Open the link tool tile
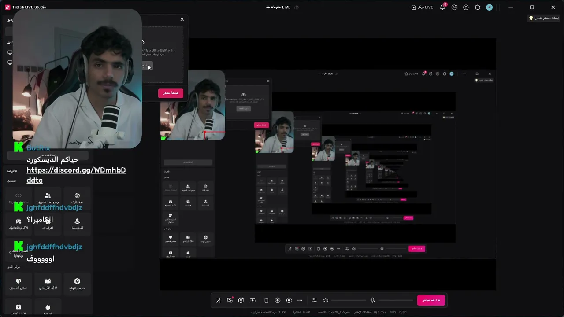 click(19, 198)
